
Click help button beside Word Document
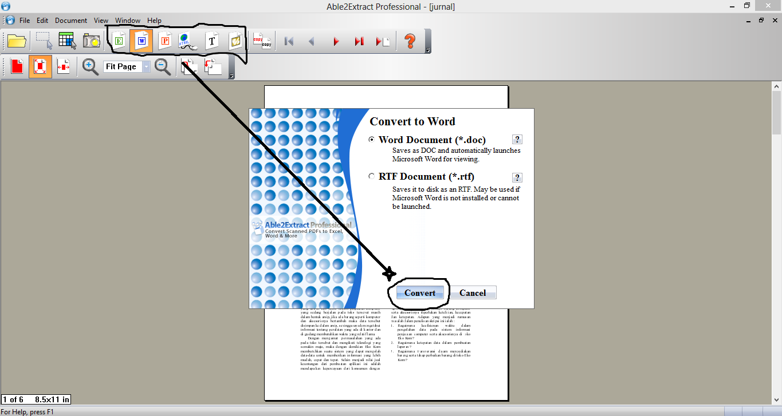(x=517, y=140)
